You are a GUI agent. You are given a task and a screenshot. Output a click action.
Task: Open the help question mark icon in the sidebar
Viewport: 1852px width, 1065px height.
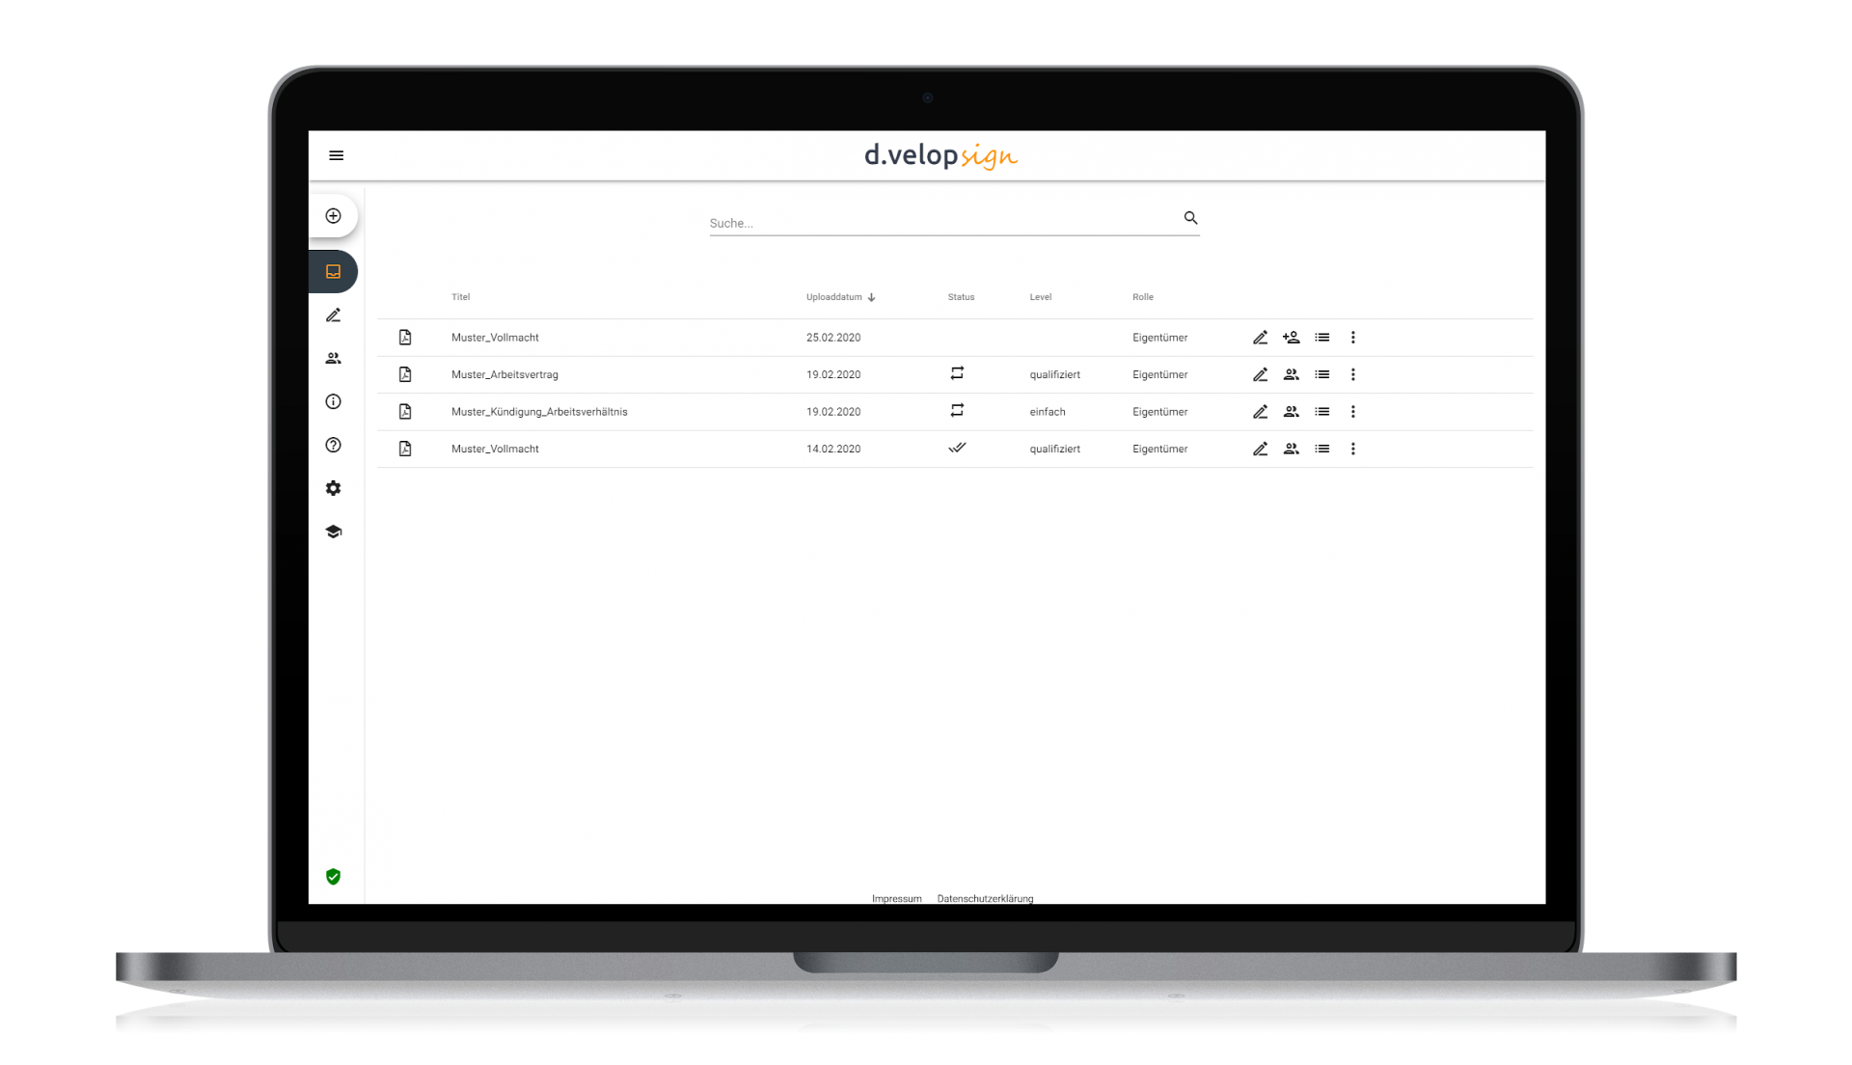click(x=333, y=446)
